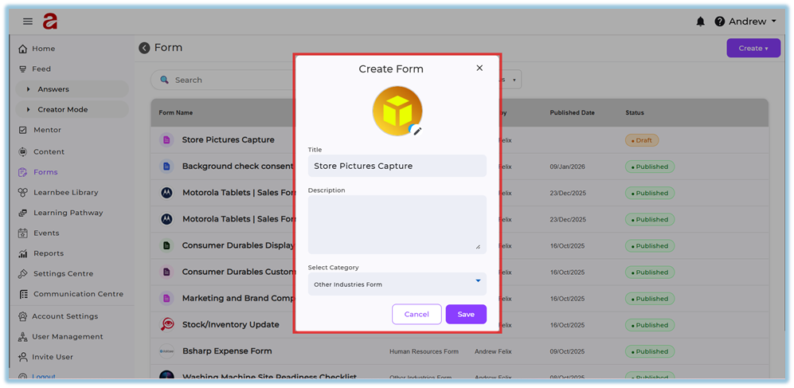Go to Forms in the sidebar
This screenshot has width=794, height=388.
(45, 172)
